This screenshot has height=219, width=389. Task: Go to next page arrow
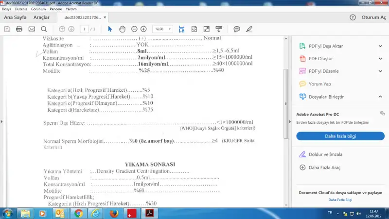[x=71, y=29]
